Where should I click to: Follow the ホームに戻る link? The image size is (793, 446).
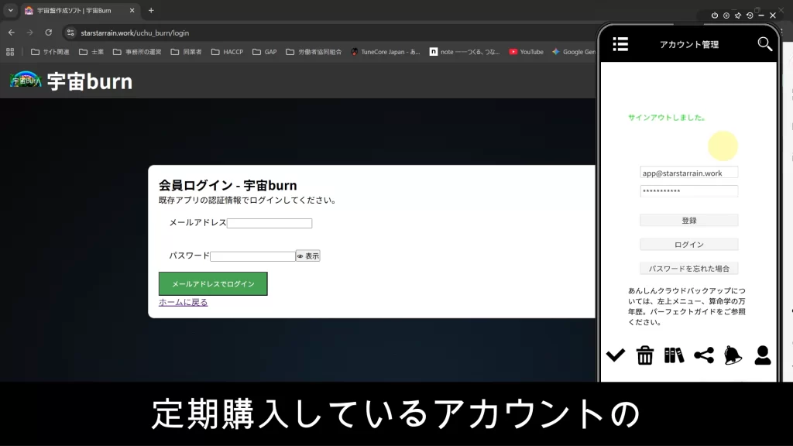183,303
